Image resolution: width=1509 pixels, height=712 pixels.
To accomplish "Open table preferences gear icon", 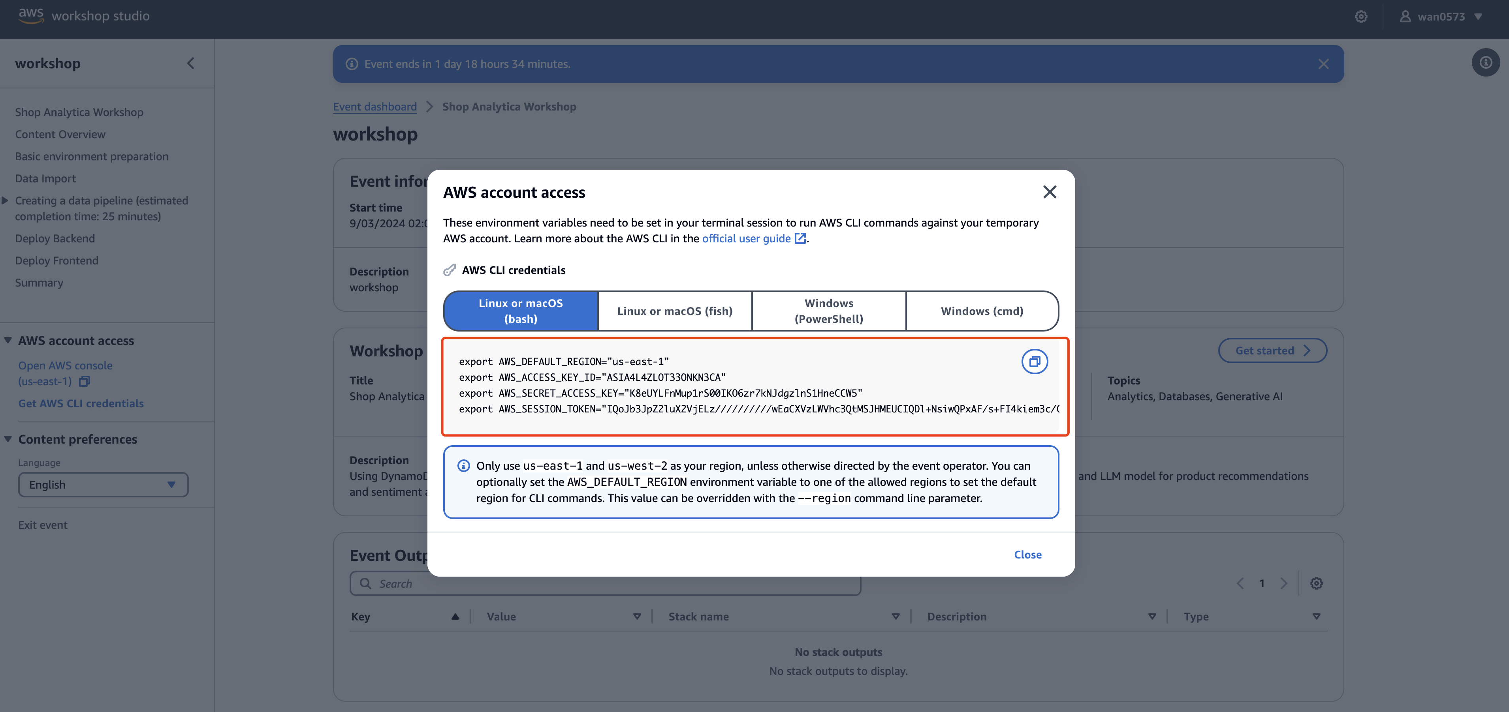I will click(x=1316, y=583).
